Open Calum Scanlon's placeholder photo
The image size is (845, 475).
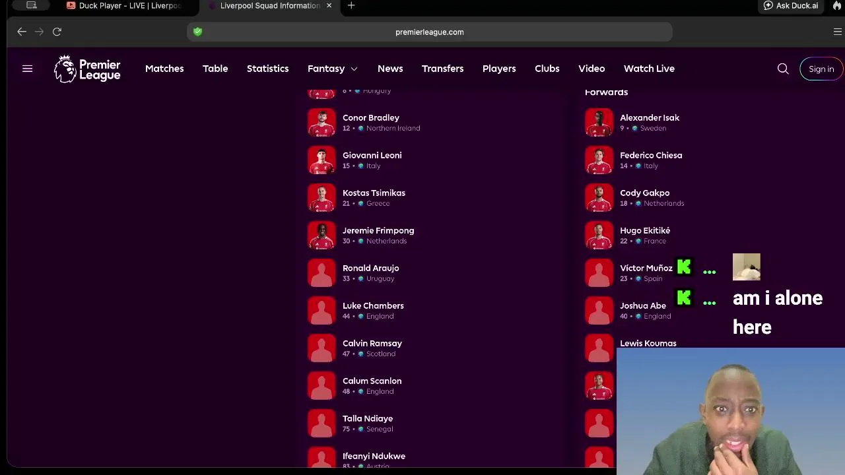[x=321, y=385]
